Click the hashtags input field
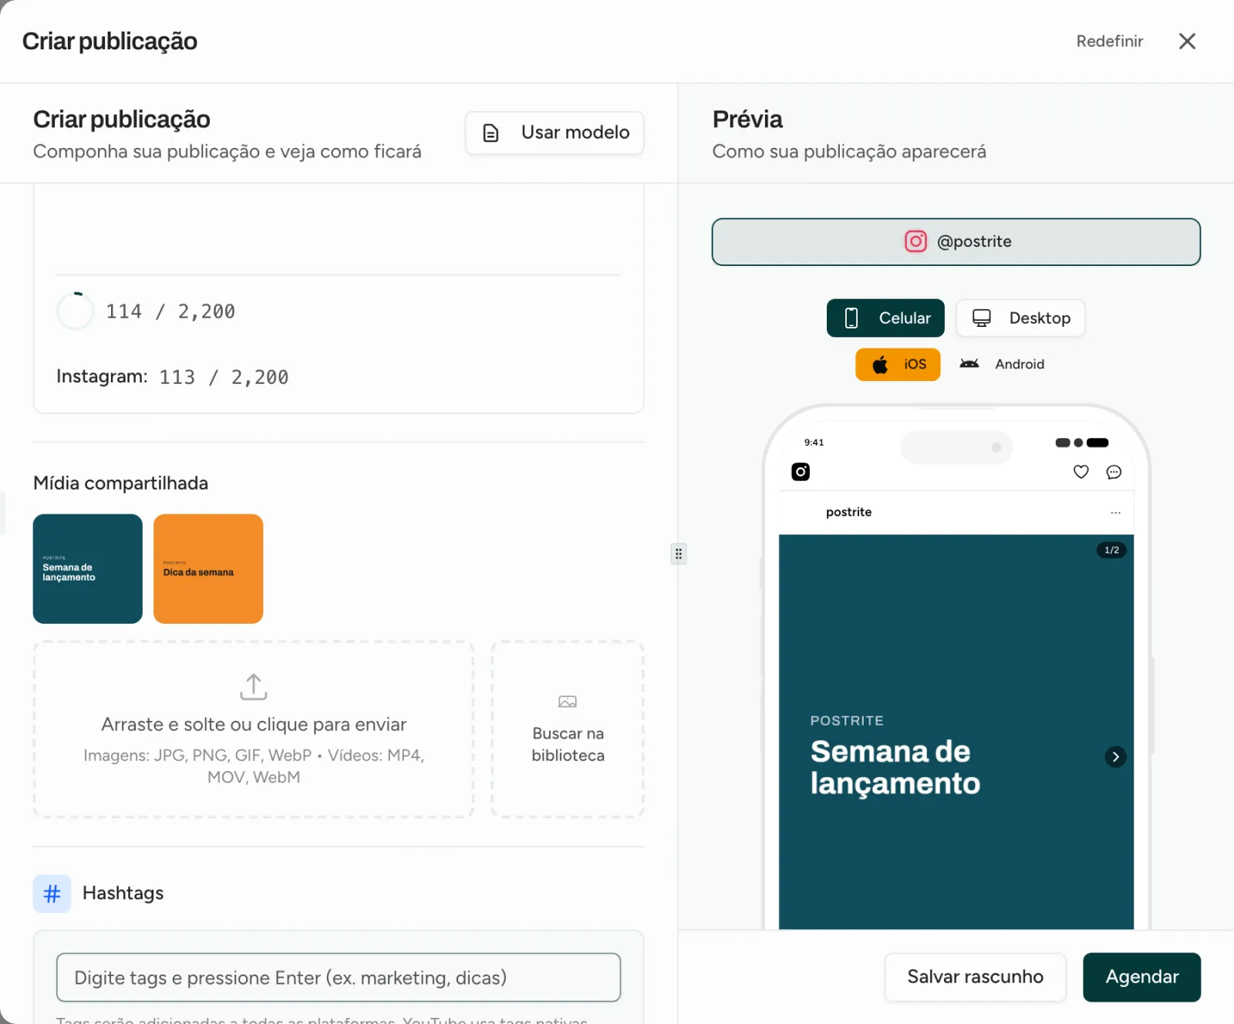This screenshot has width=1234, height=1024. click(x=339, y=978)
